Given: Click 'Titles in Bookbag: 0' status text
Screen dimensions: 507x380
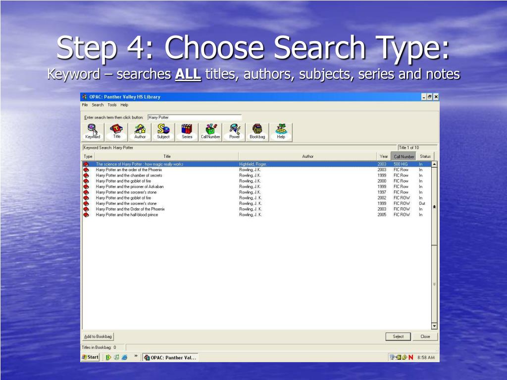Looking at the screenshot, I should tap(99, 347).
